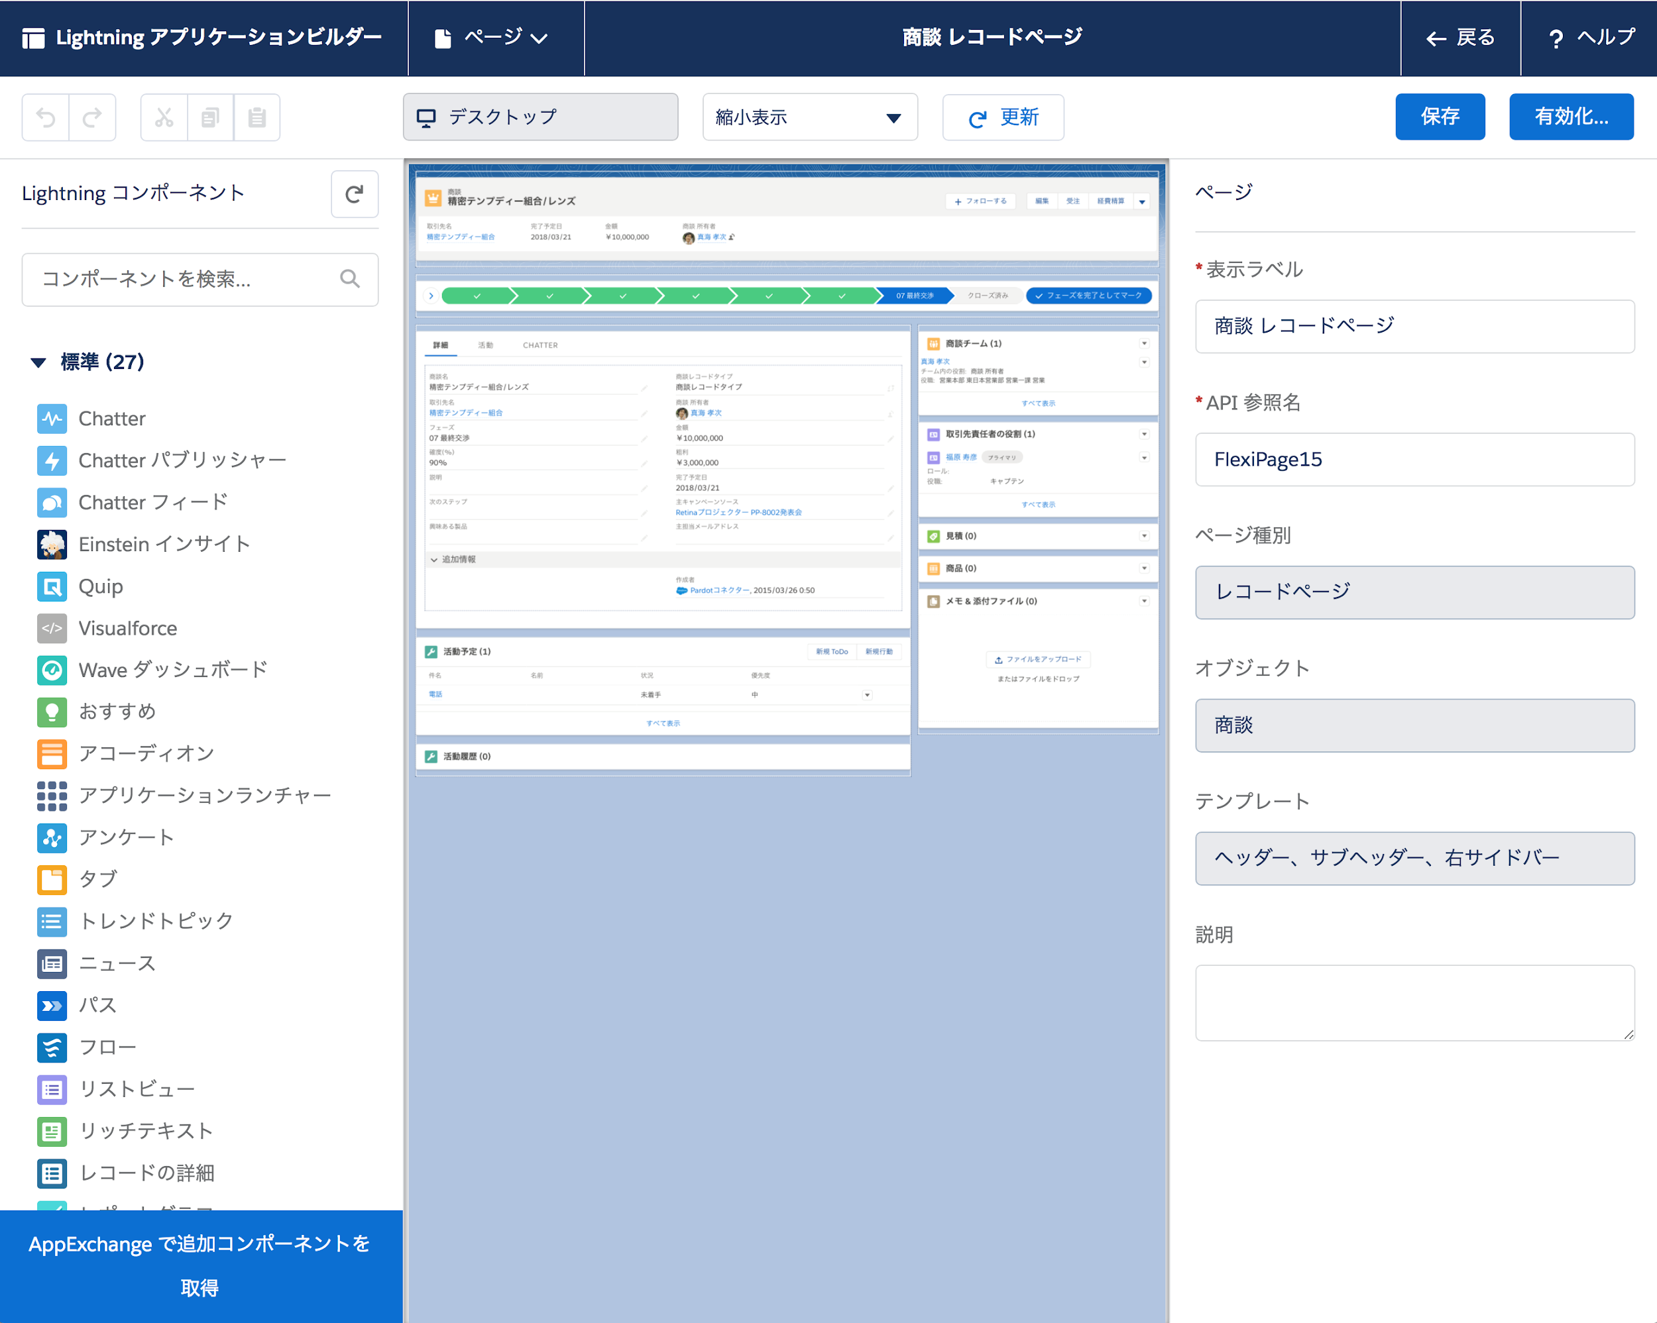Image resolution: width=1657 pixels, height=1323 pixels.
Task: Select the パス component icon
Action: (52, 1005)
